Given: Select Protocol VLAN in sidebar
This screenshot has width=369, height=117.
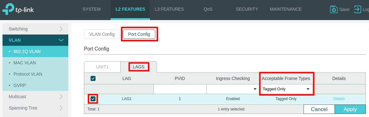Looking at the screenshot, I should pos(35,74).
